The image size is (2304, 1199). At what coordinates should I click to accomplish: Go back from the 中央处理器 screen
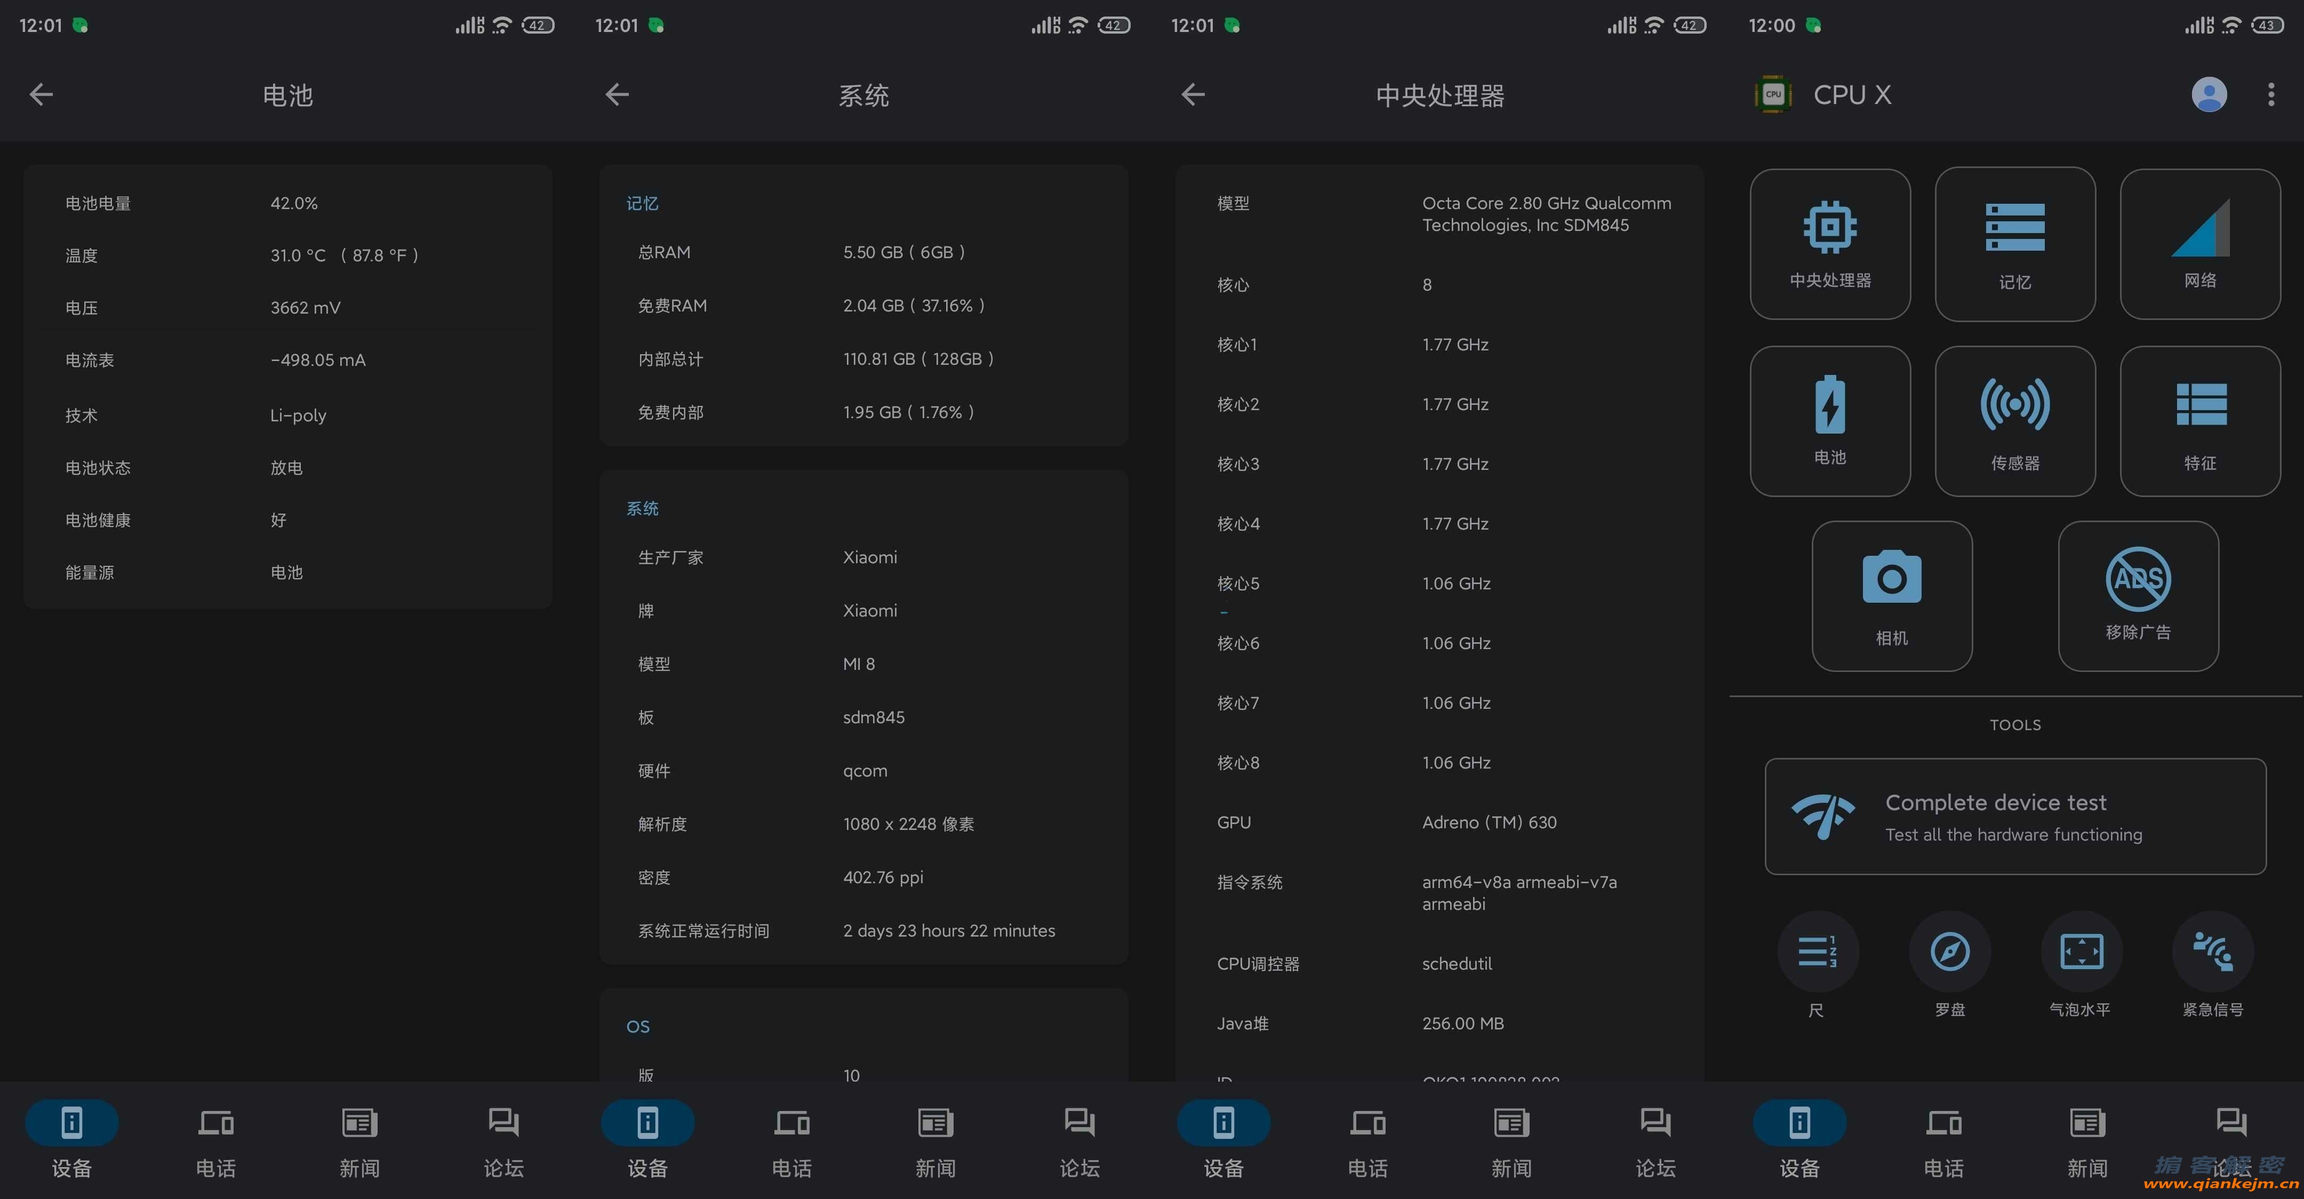[1193, 94]
